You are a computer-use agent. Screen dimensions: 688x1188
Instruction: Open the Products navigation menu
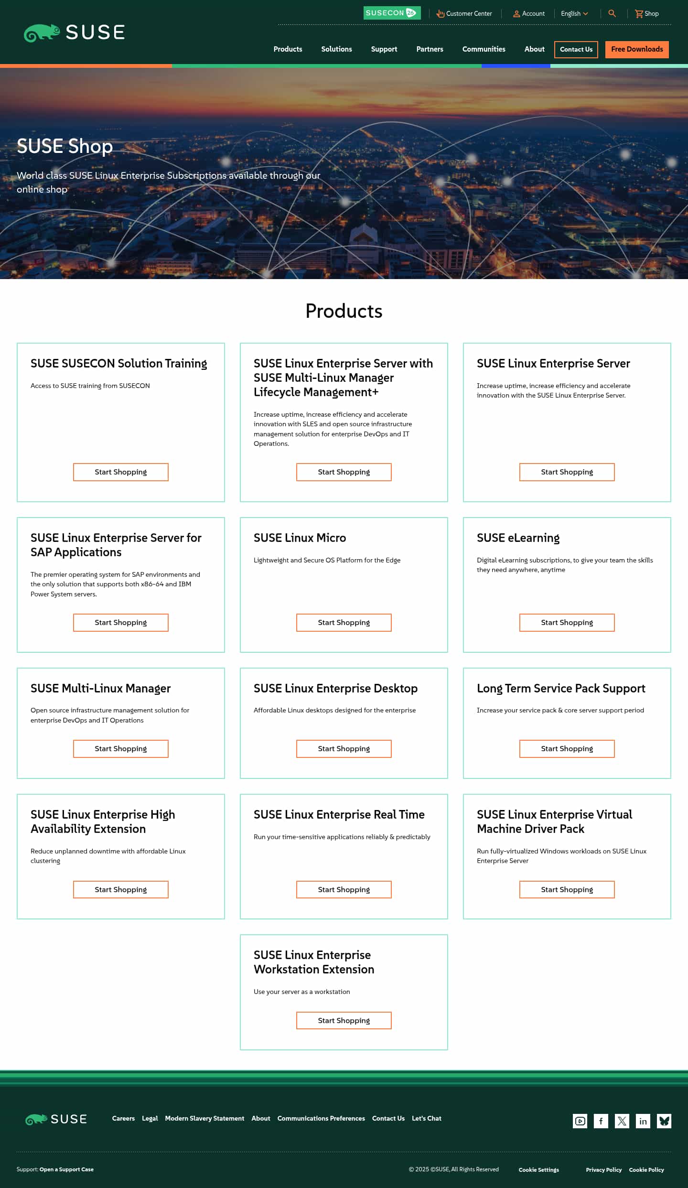(x=288, y=49)
